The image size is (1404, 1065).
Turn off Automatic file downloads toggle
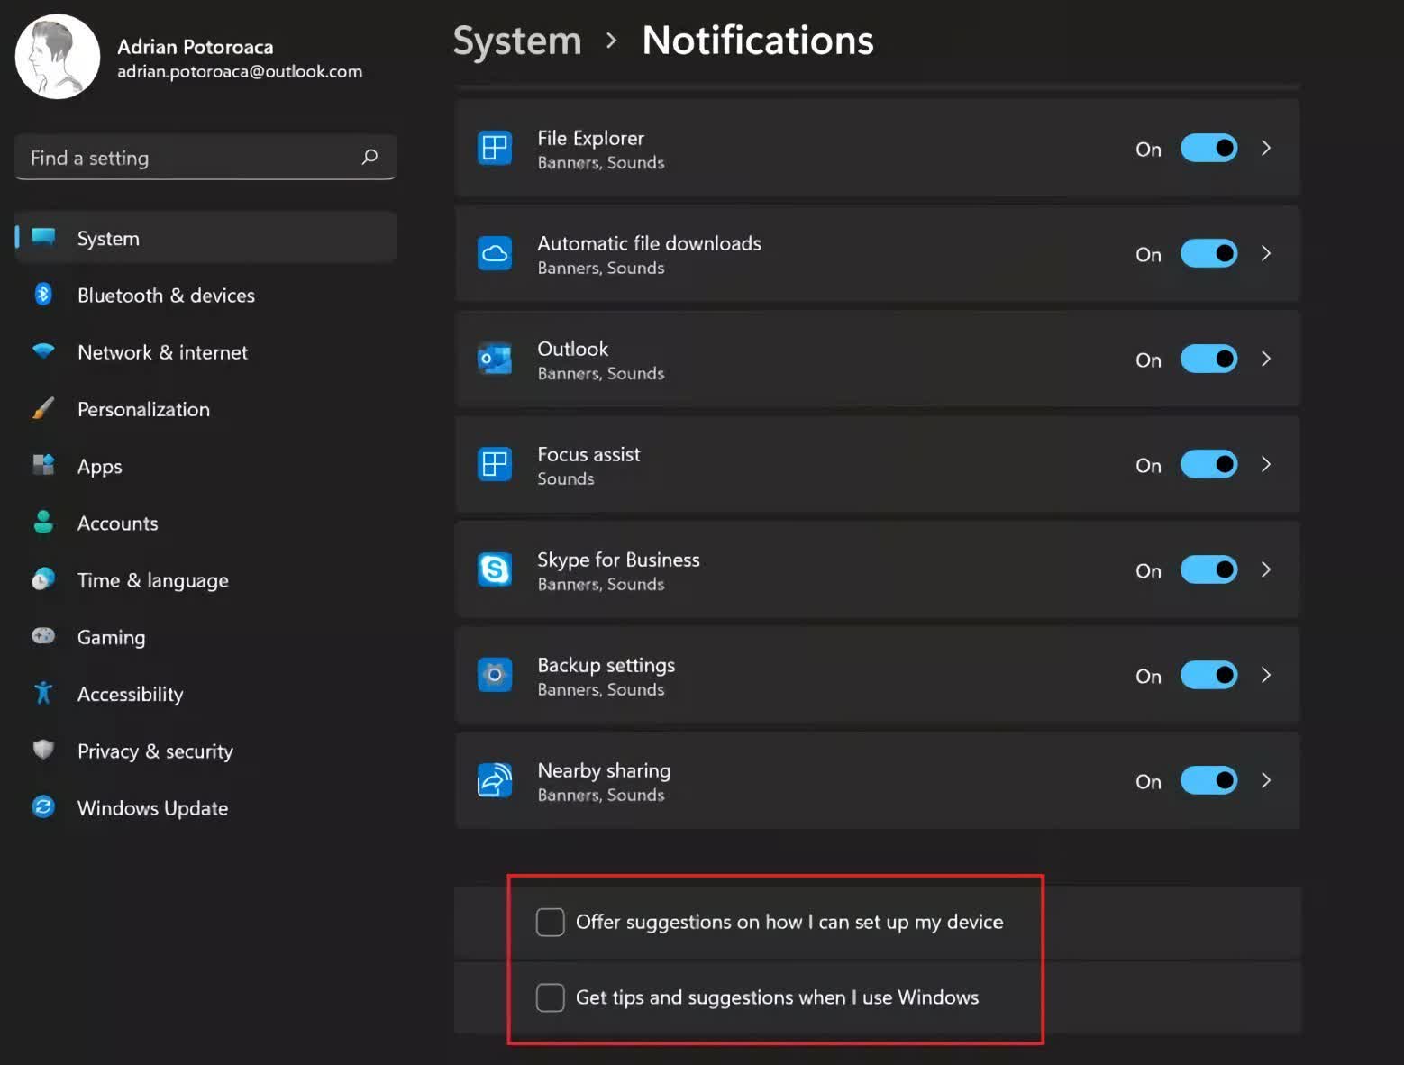point(1209,253)
